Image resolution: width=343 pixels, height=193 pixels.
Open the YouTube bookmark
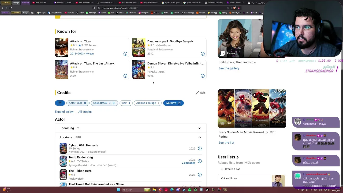(69, 13)
